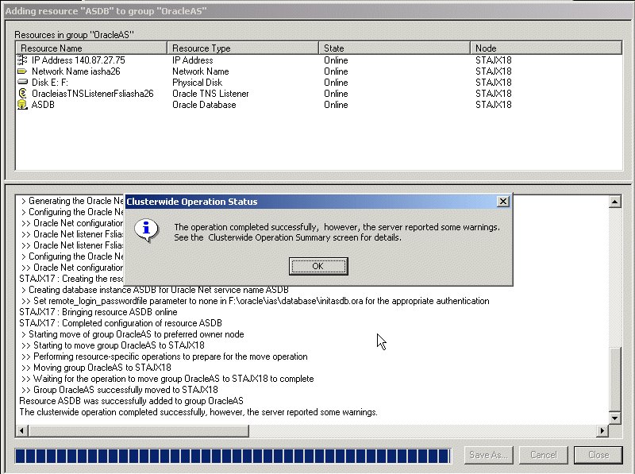Click the down arrow on the log scrollbar
This screenshot has width=635, height=474.
[617, 418]
